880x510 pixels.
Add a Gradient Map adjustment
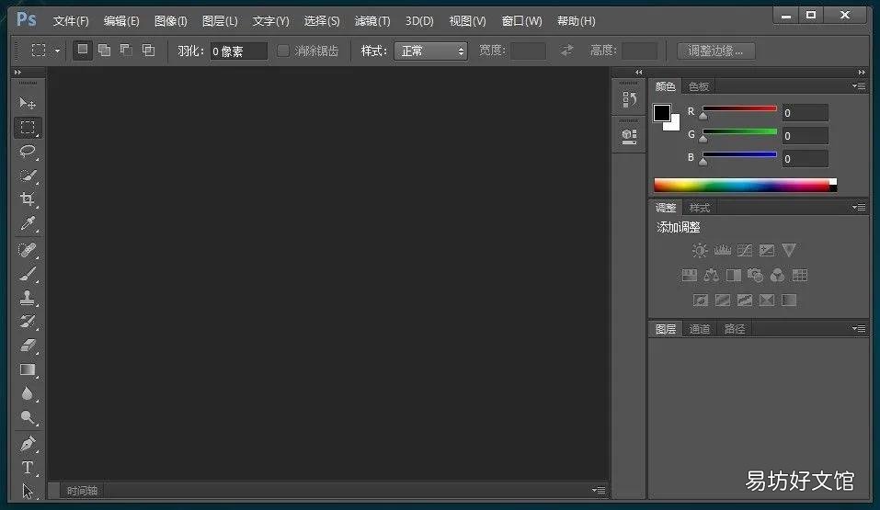[x=789, y=300]
